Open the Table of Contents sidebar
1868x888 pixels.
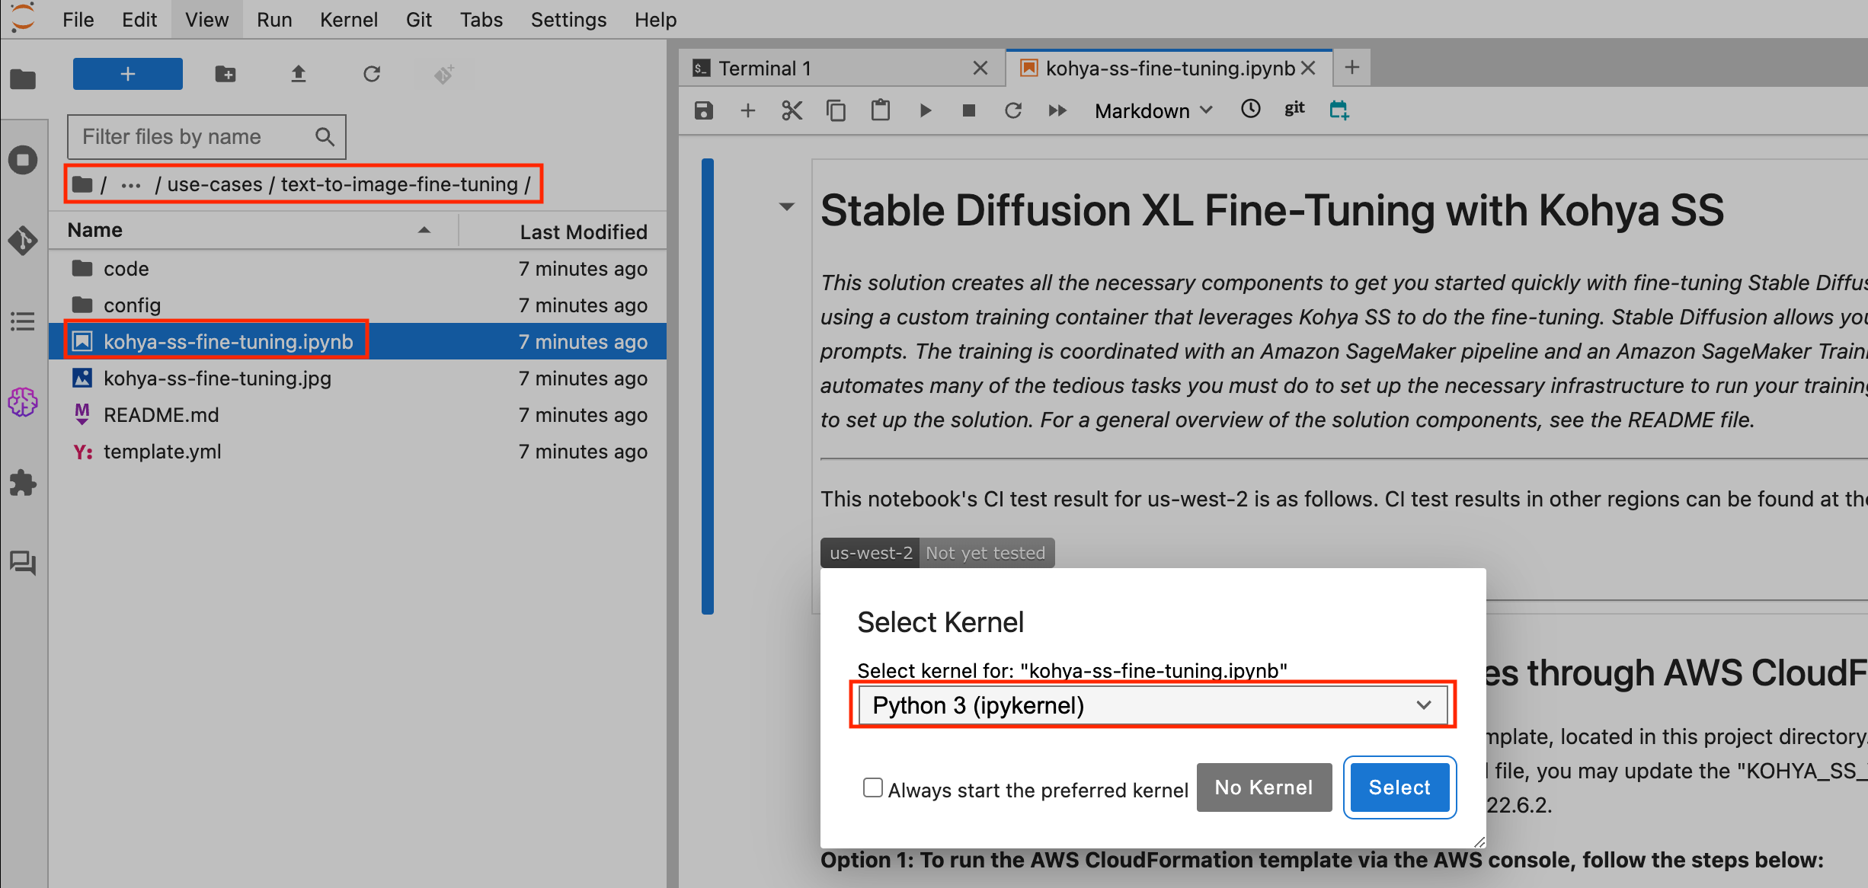click(23, 321)
